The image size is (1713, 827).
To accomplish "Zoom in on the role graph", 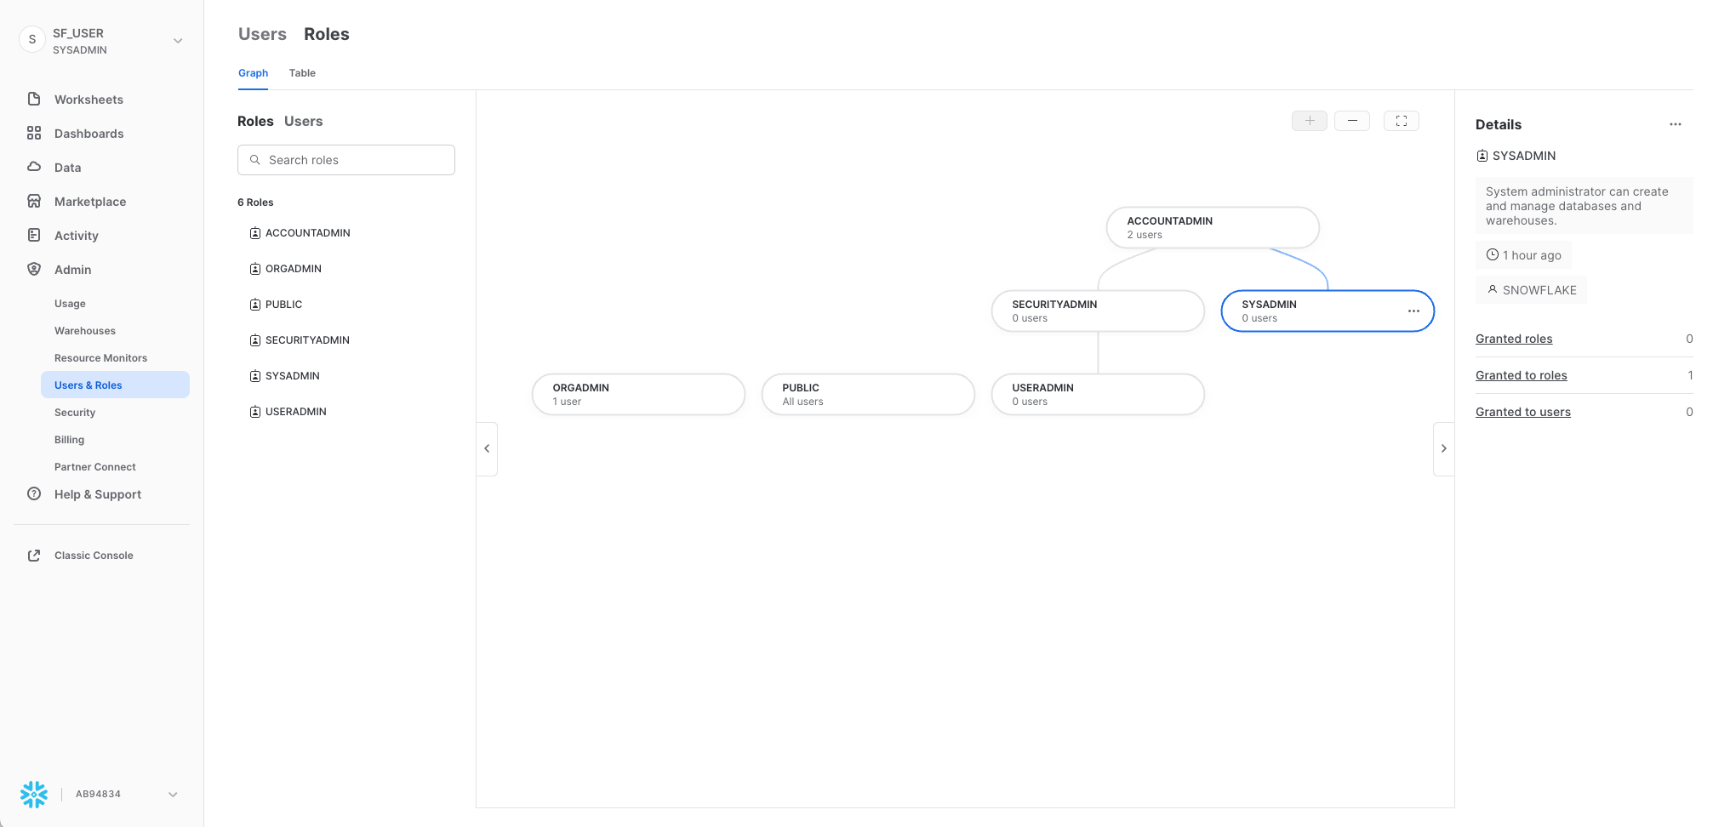I will [1309, 121].
